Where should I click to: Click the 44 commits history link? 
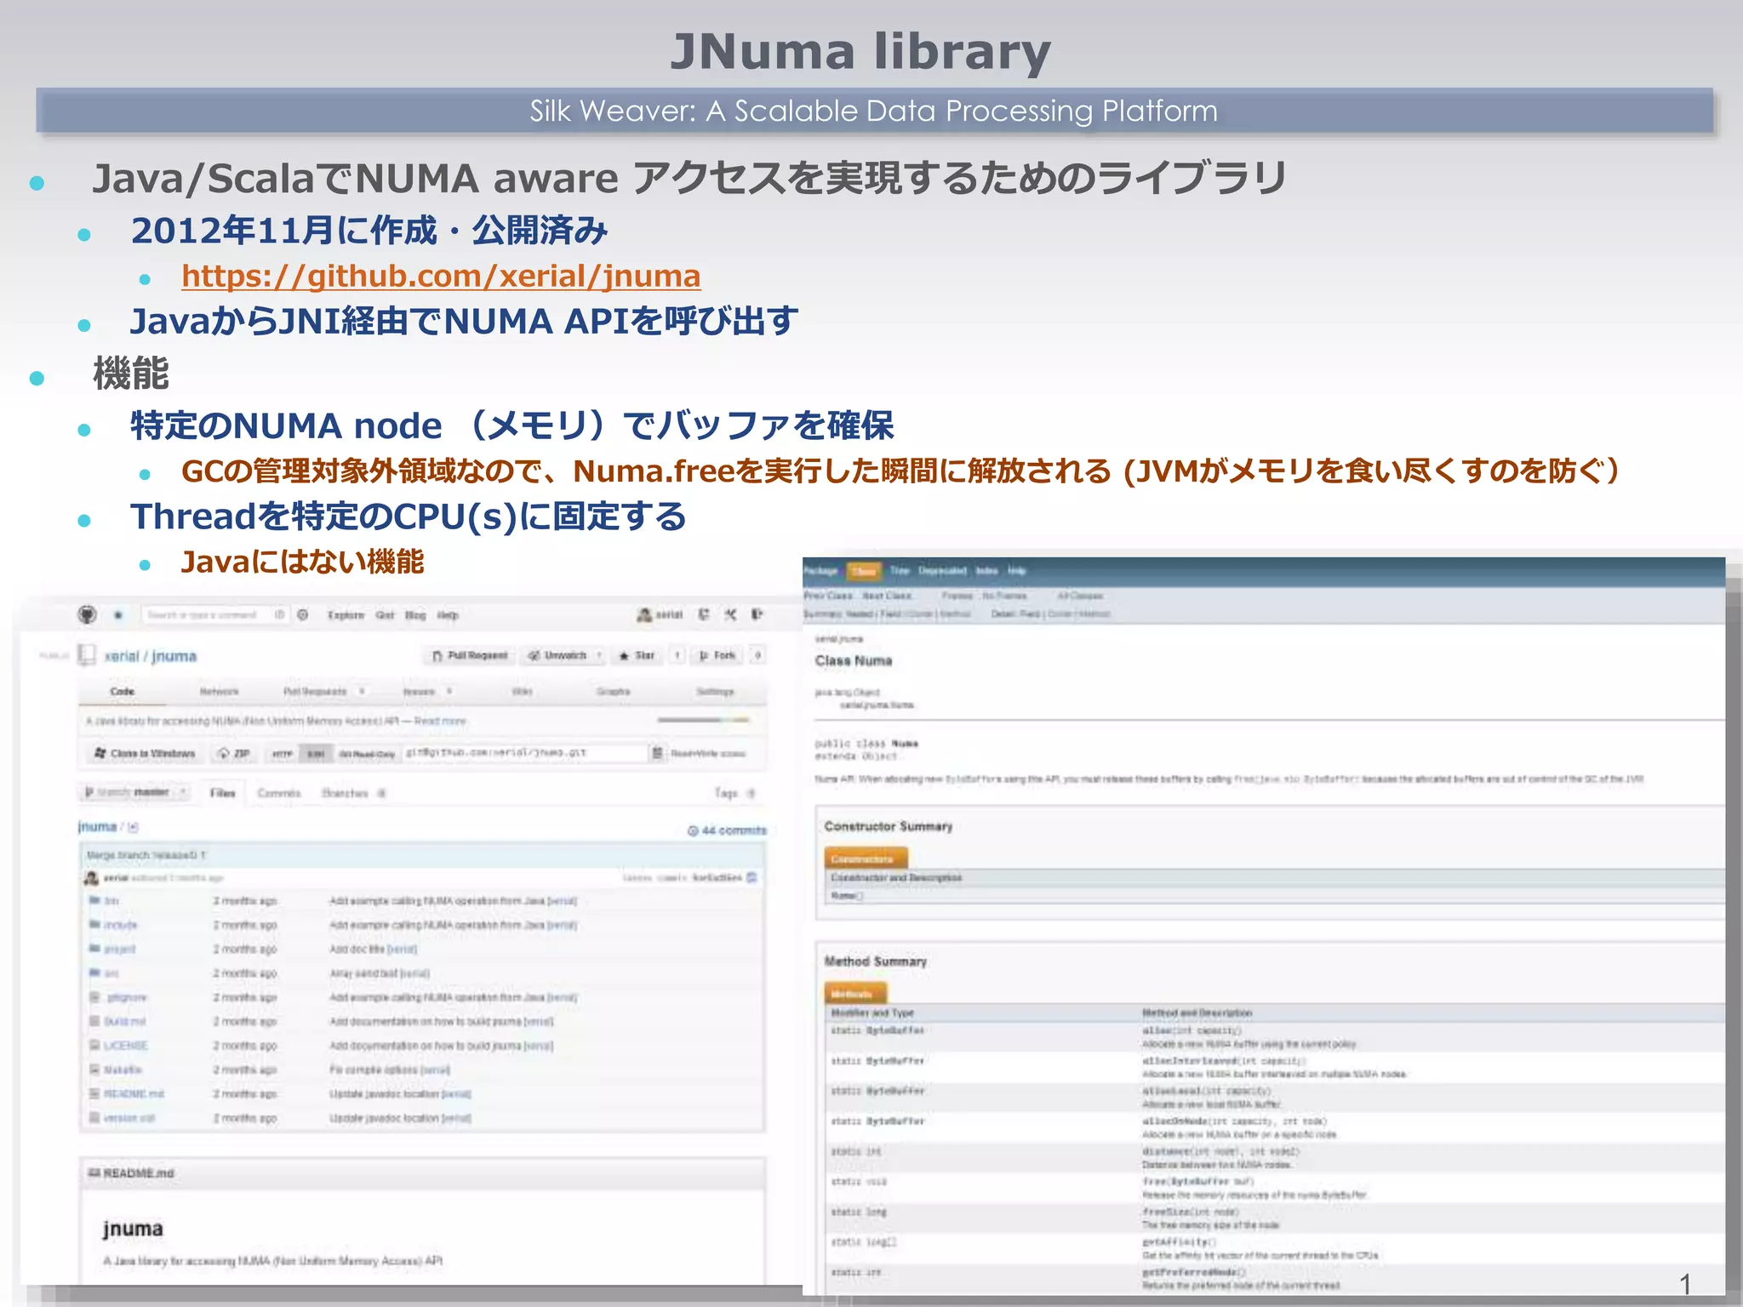pyautogui.click(x=727, y=830)
